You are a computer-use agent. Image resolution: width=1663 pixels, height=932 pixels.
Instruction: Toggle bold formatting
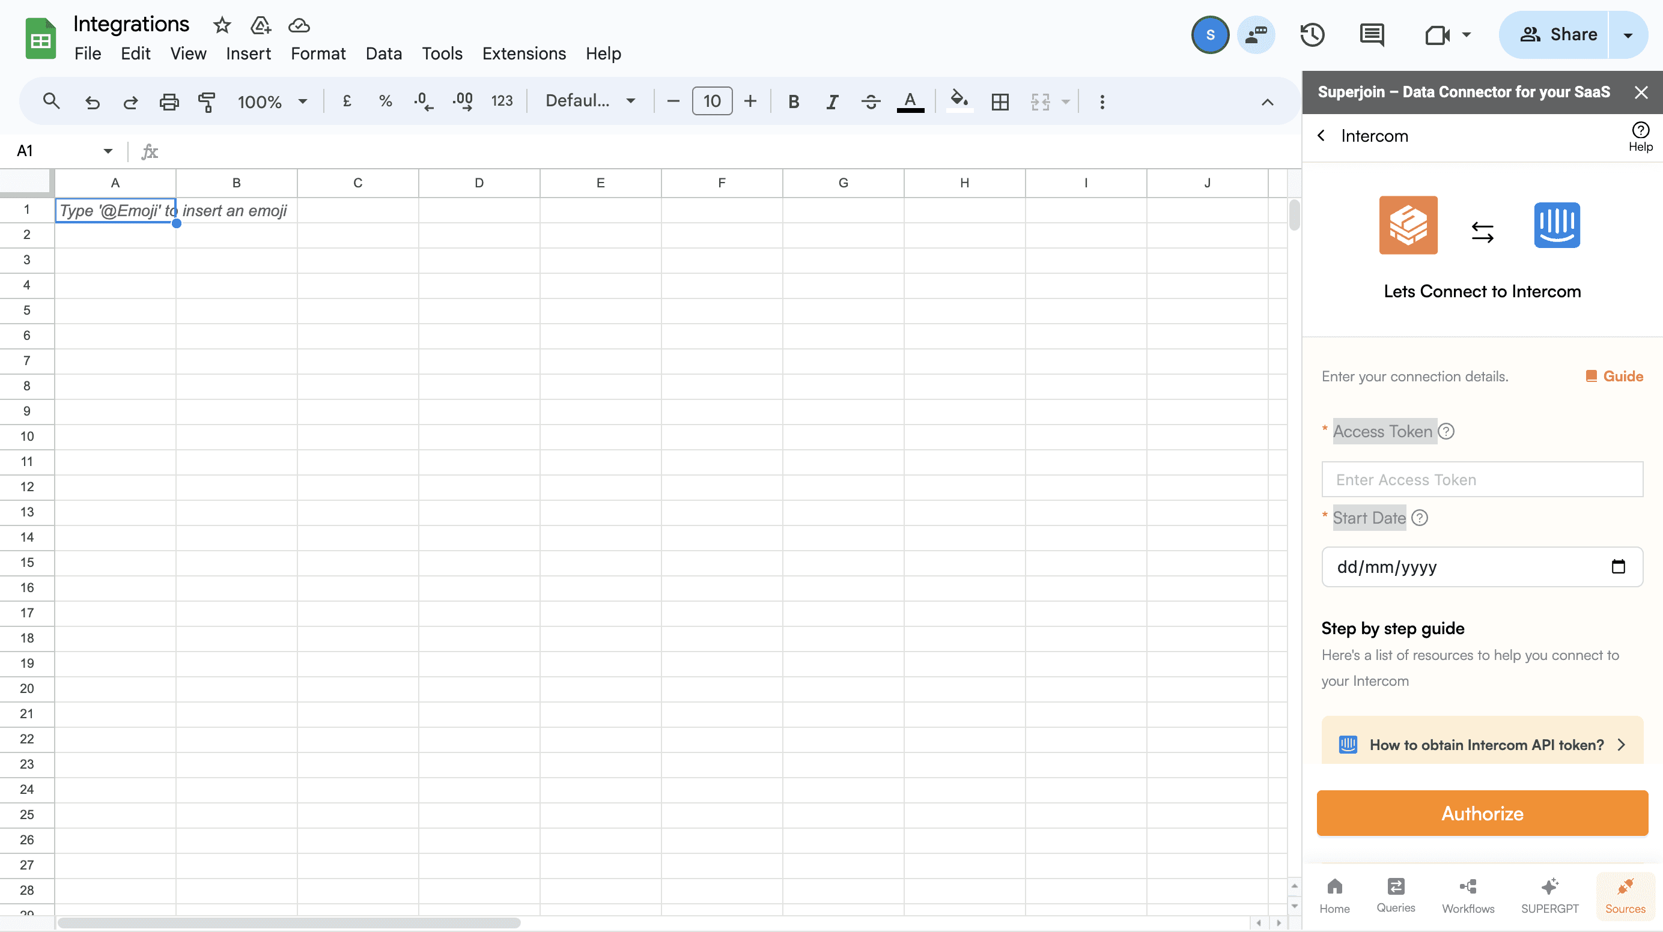pyautogui.click(x=794, y=101)
